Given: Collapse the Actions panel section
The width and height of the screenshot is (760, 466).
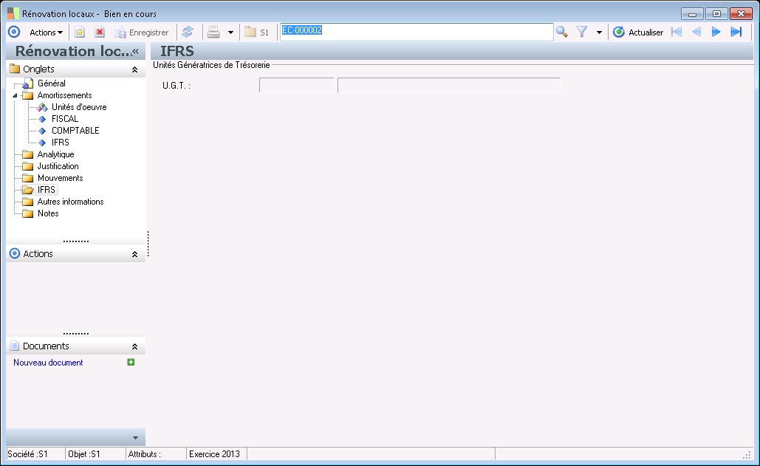Looking at the screenshot, I should 134,254.
